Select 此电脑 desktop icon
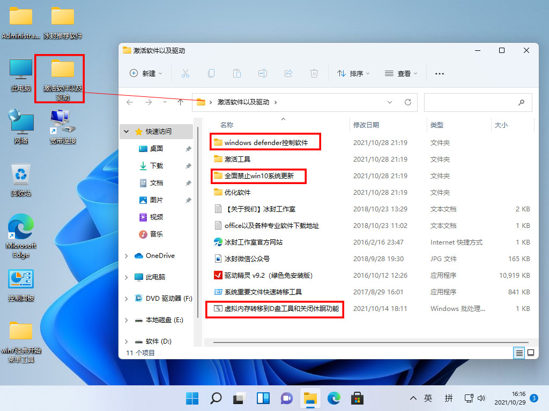549x411 pixels. [21, 75]
